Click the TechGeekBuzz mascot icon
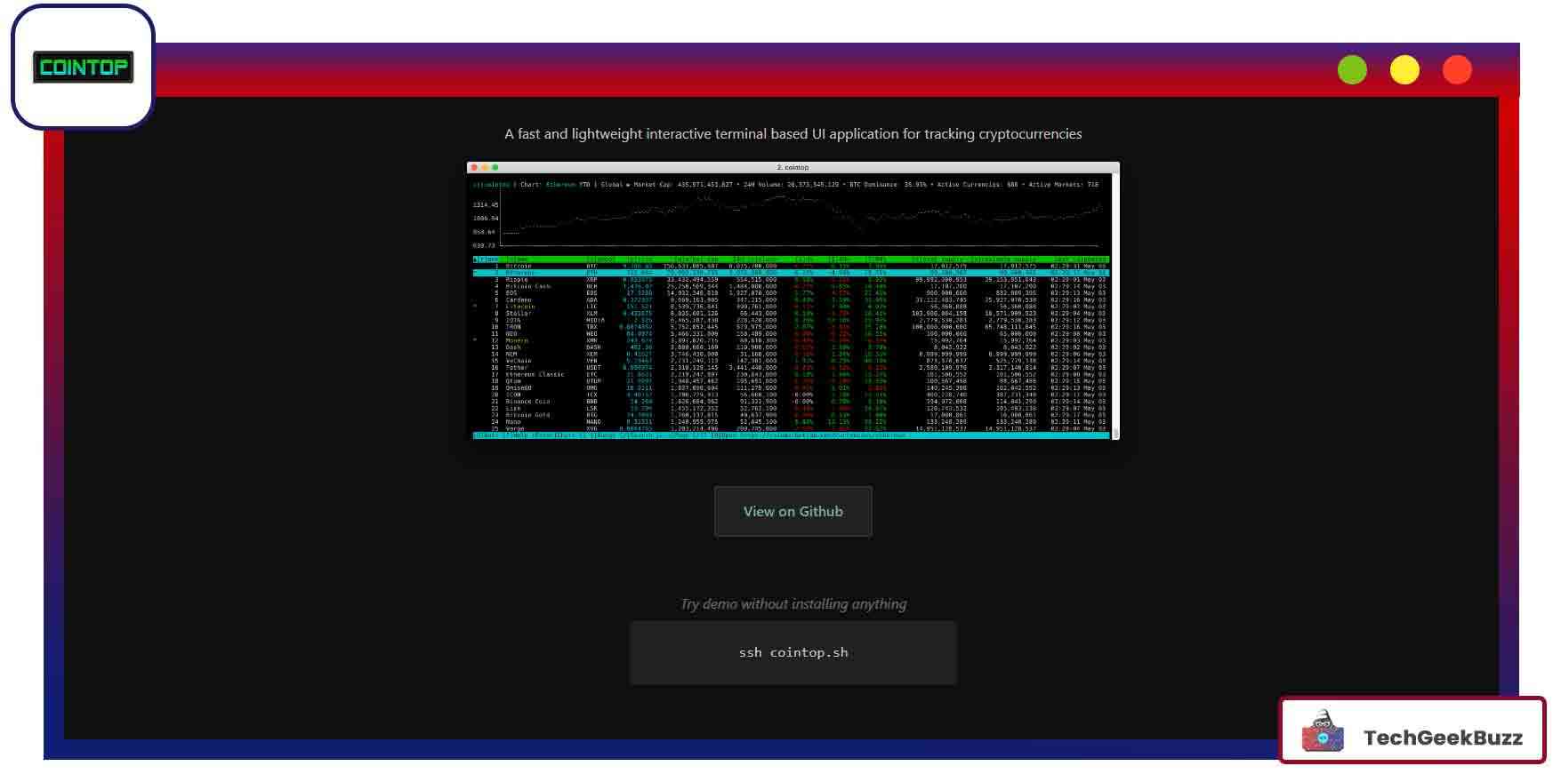 (x=1323, y=731)
